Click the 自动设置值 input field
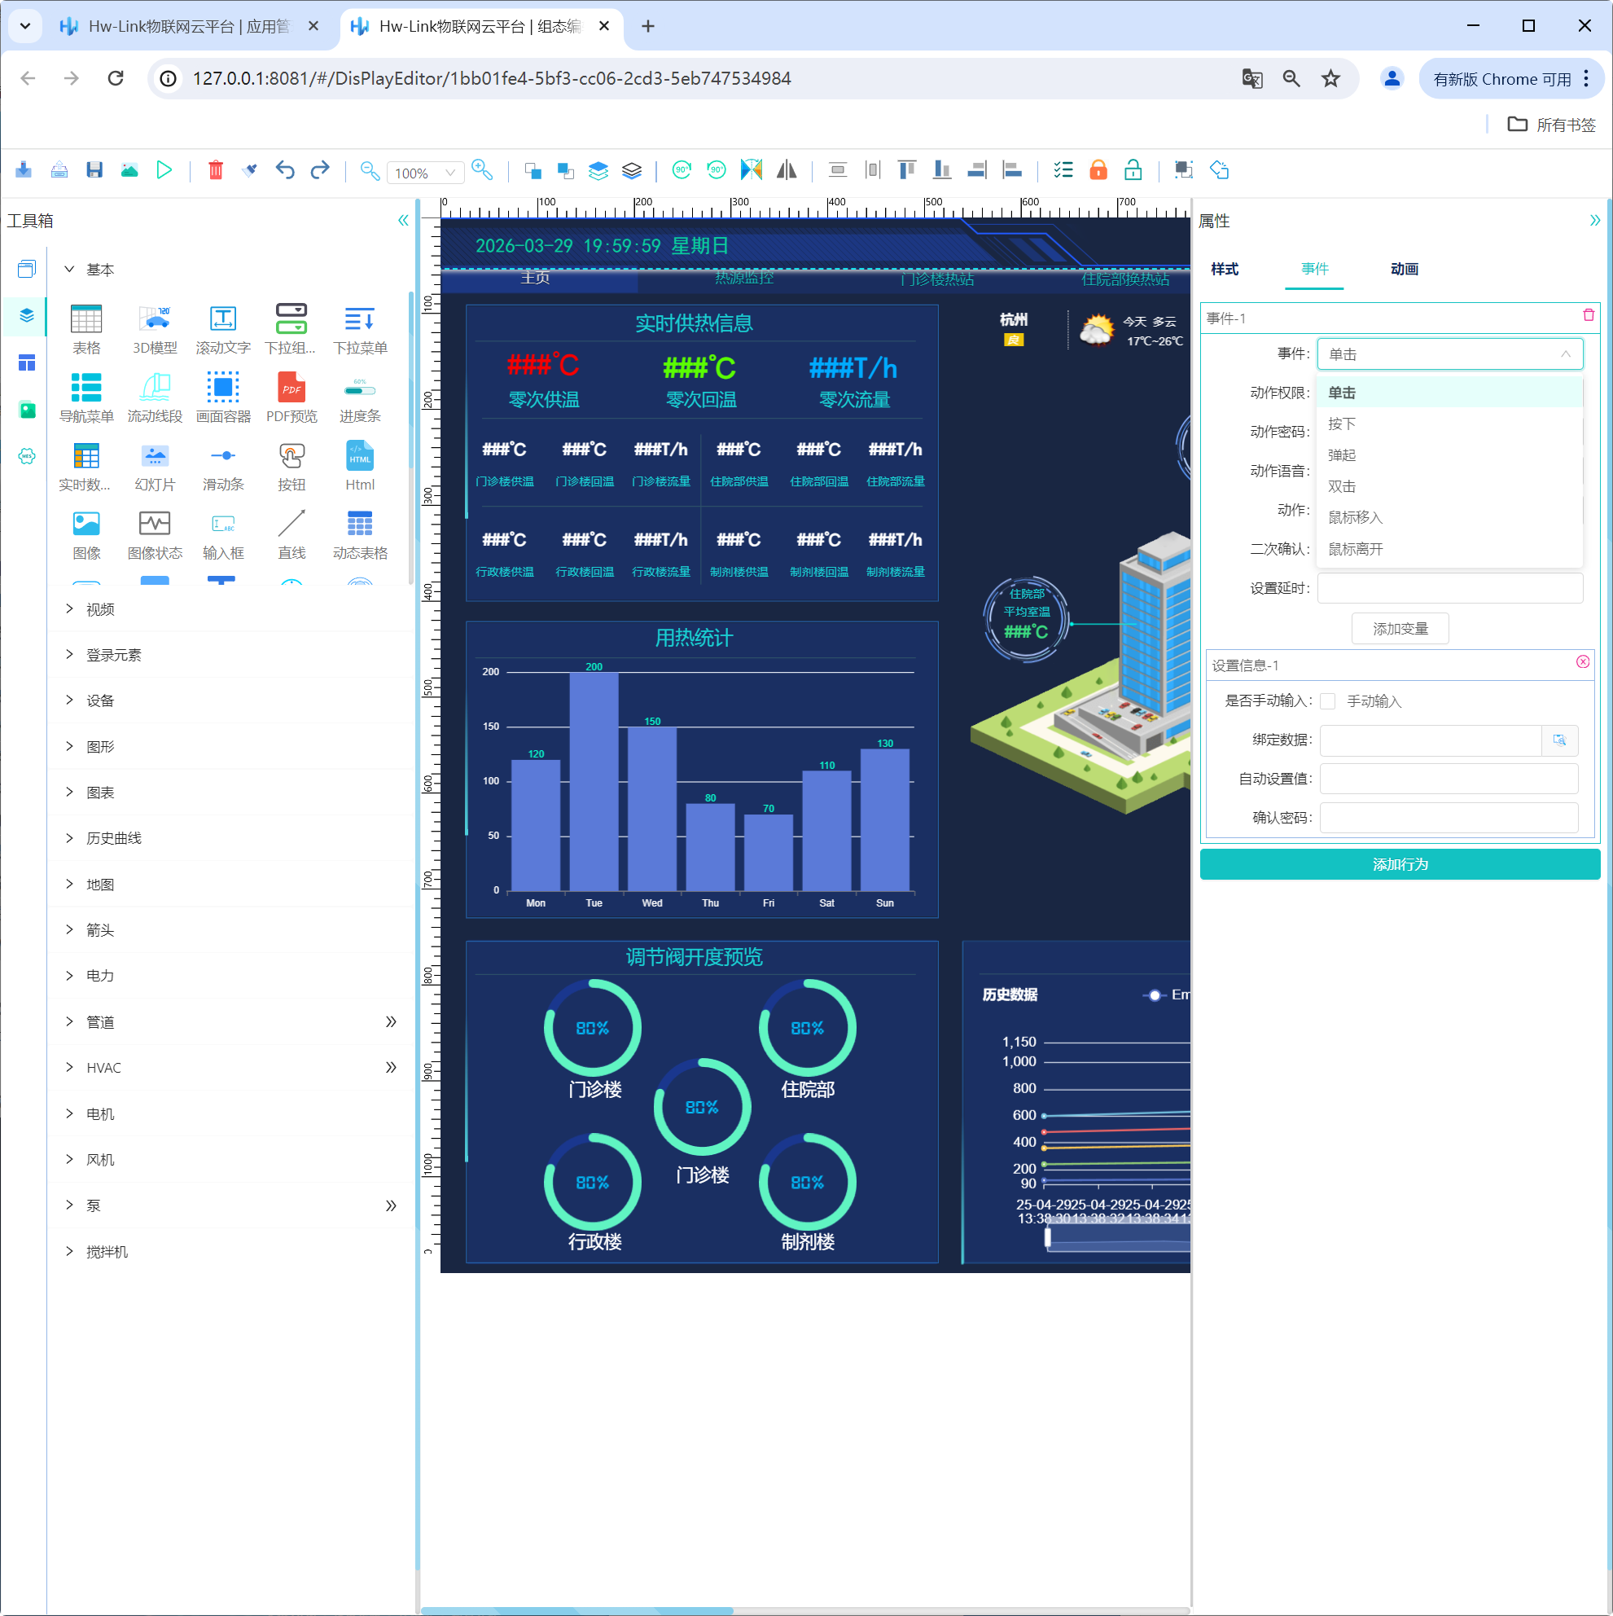Screen dimensions: 1613x1616 (1449, 779)
